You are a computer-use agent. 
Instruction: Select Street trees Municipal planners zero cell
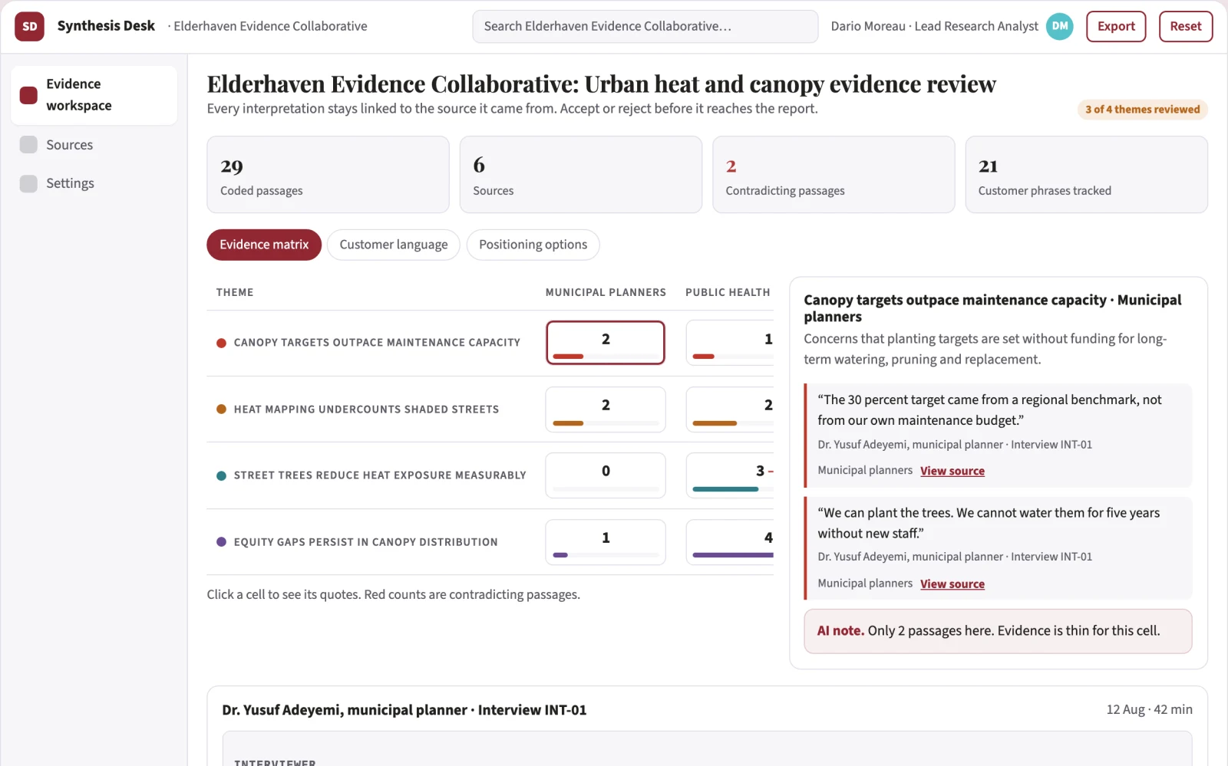pos(606,475)
